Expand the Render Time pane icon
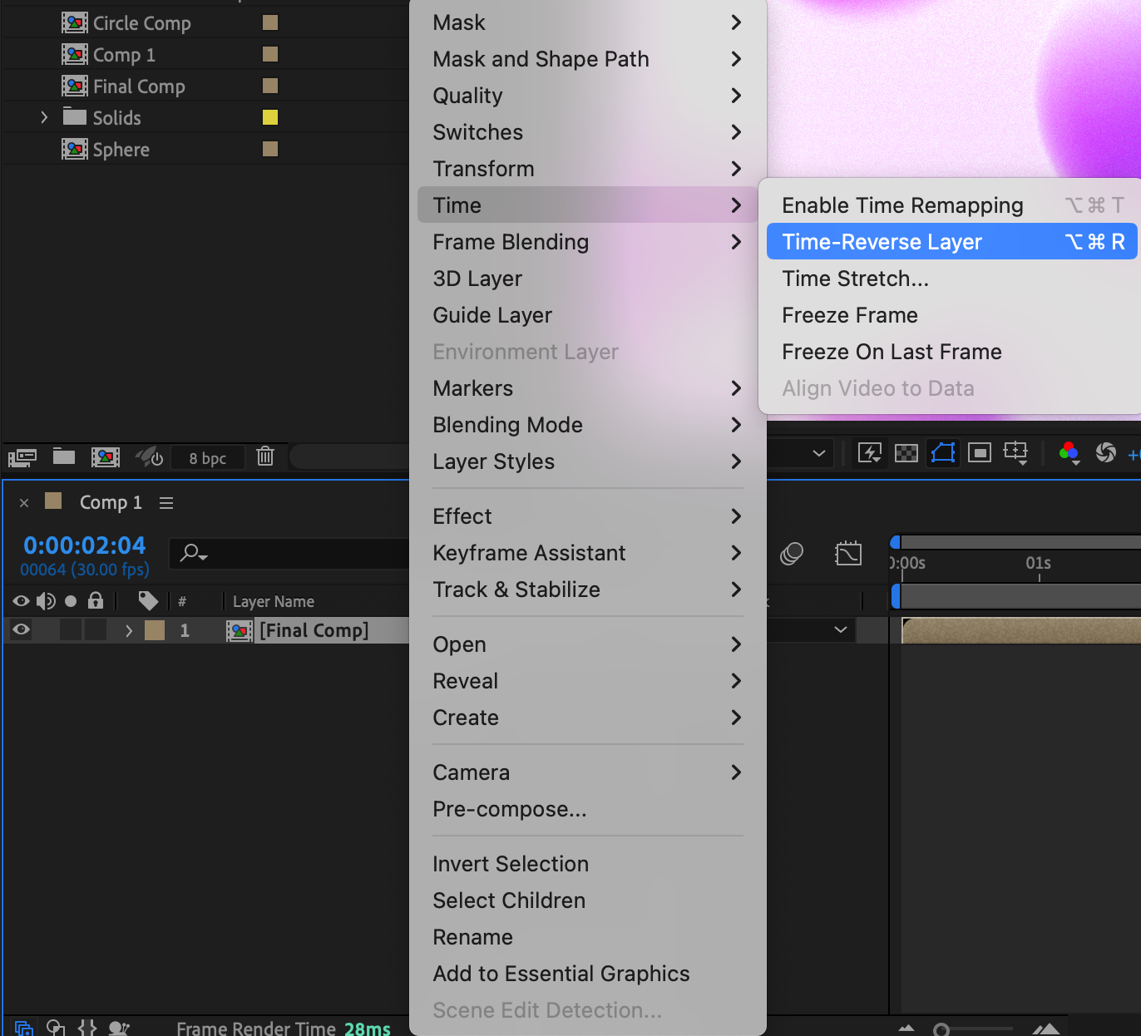The width and height of the screenshot is (1141, 1036). click(x=119, y=1028)
